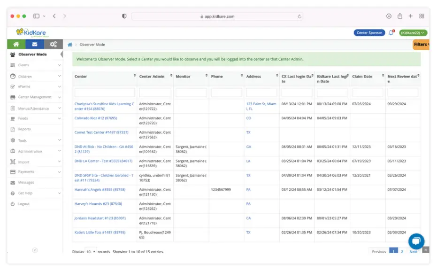Screen dimensions: 437x272
Task: Click the browser page reload icon
Action: click(x=299, y=16)
